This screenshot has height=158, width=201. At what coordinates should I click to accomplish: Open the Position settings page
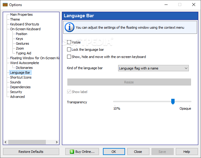point(22,34)
